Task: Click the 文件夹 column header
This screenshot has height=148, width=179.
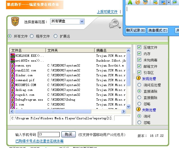Action: [x=70, y=50]
